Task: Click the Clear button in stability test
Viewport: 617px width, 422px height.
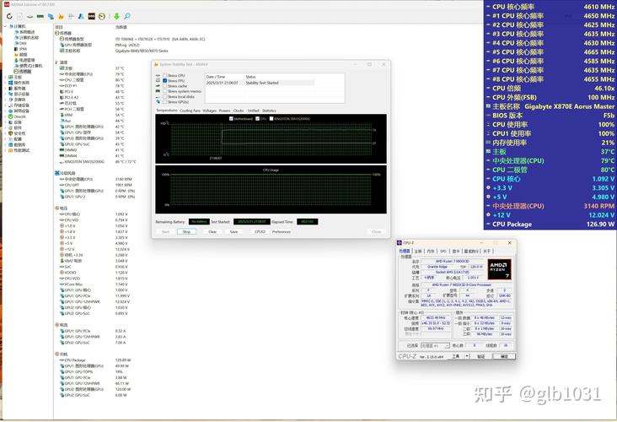Action: click(212, 232)
